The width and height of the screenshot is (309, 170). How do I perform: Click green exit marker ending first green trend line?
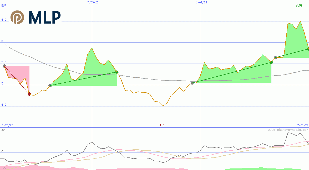pyautogui.click(x=117, y=72)
